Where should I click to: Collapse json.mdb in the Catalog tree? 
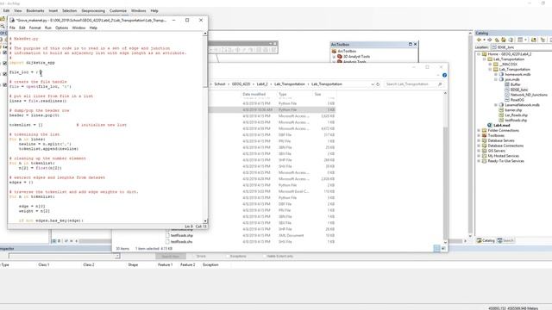[x=496, y=80]
